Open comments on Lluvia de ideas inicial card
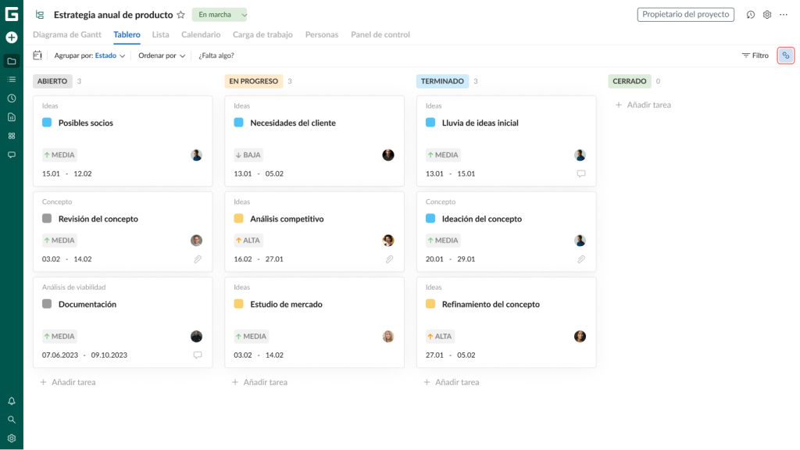This screenshot has height=450, width=800. point(581,173)
